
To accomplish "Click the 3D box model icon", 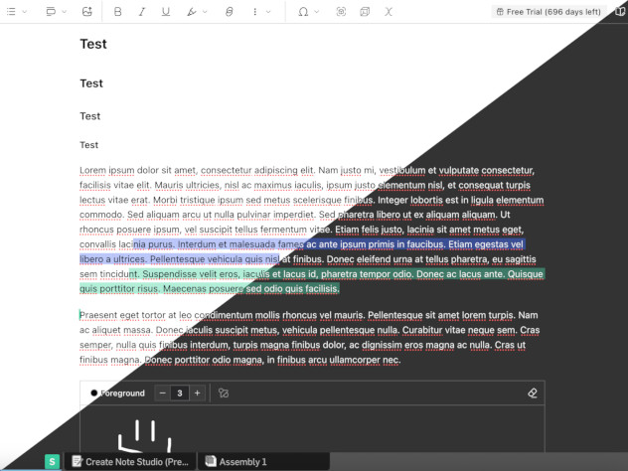I will point(365,12).
